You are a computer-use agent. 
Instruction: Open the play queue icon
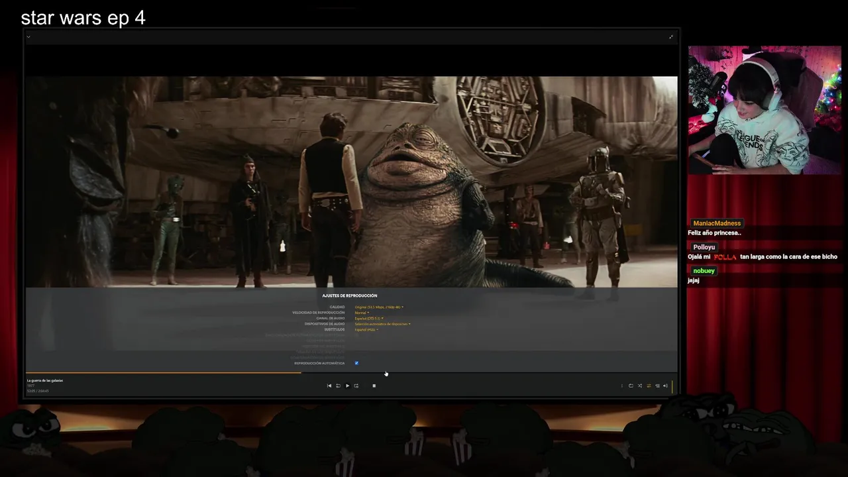[x=657, y=386]
